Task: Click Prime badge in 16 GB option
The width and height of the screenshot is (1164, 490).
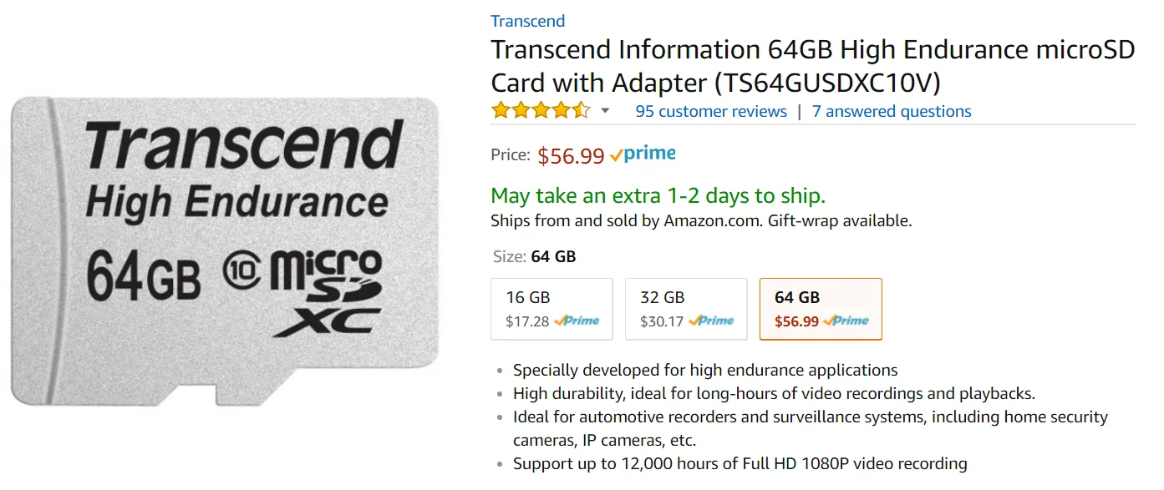Action: pyautogui.click(x=577, y=321)
